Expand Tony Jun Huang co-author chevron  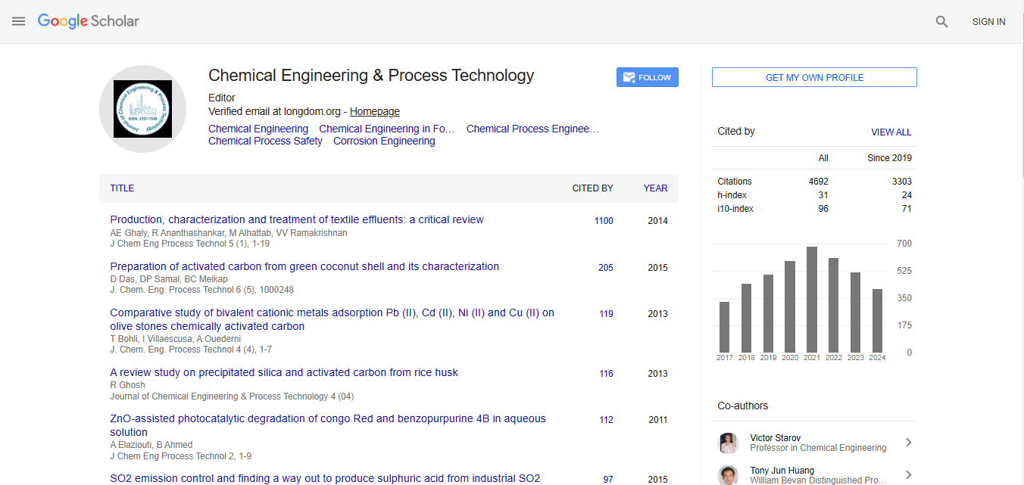(908, 475)
